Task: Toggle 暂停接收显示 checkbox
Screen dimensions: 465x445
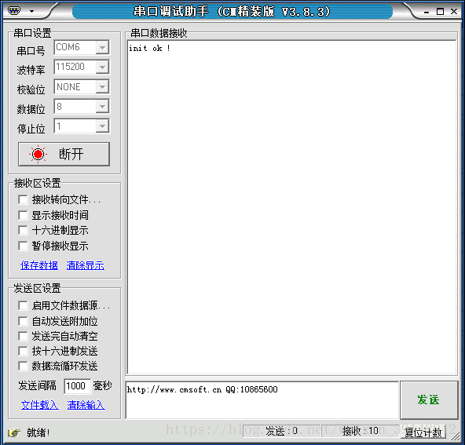Action: pyautogui.click(x=23, y=246)
